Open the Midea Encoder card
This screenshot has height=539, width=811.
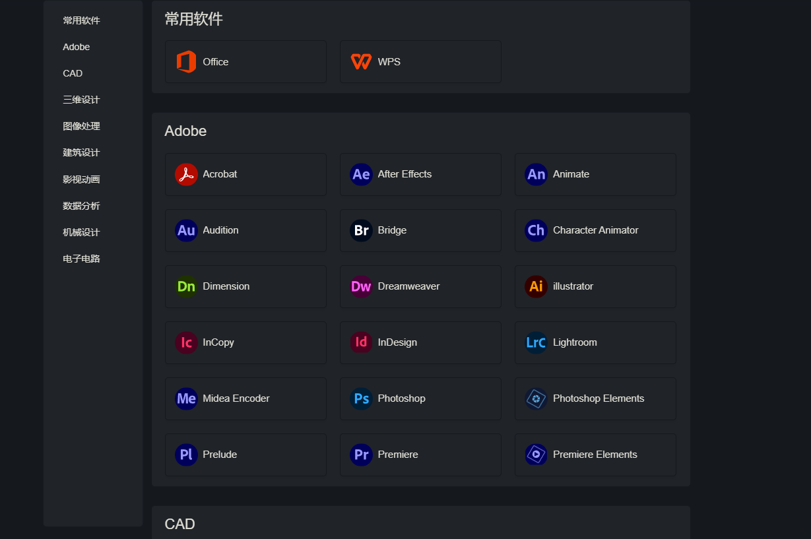[245, 398]
